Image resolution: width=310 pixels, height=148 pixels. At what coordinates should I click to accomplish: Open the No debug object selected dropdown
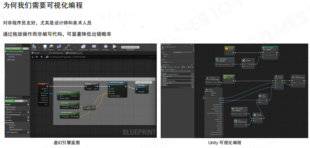click(130, 47)
